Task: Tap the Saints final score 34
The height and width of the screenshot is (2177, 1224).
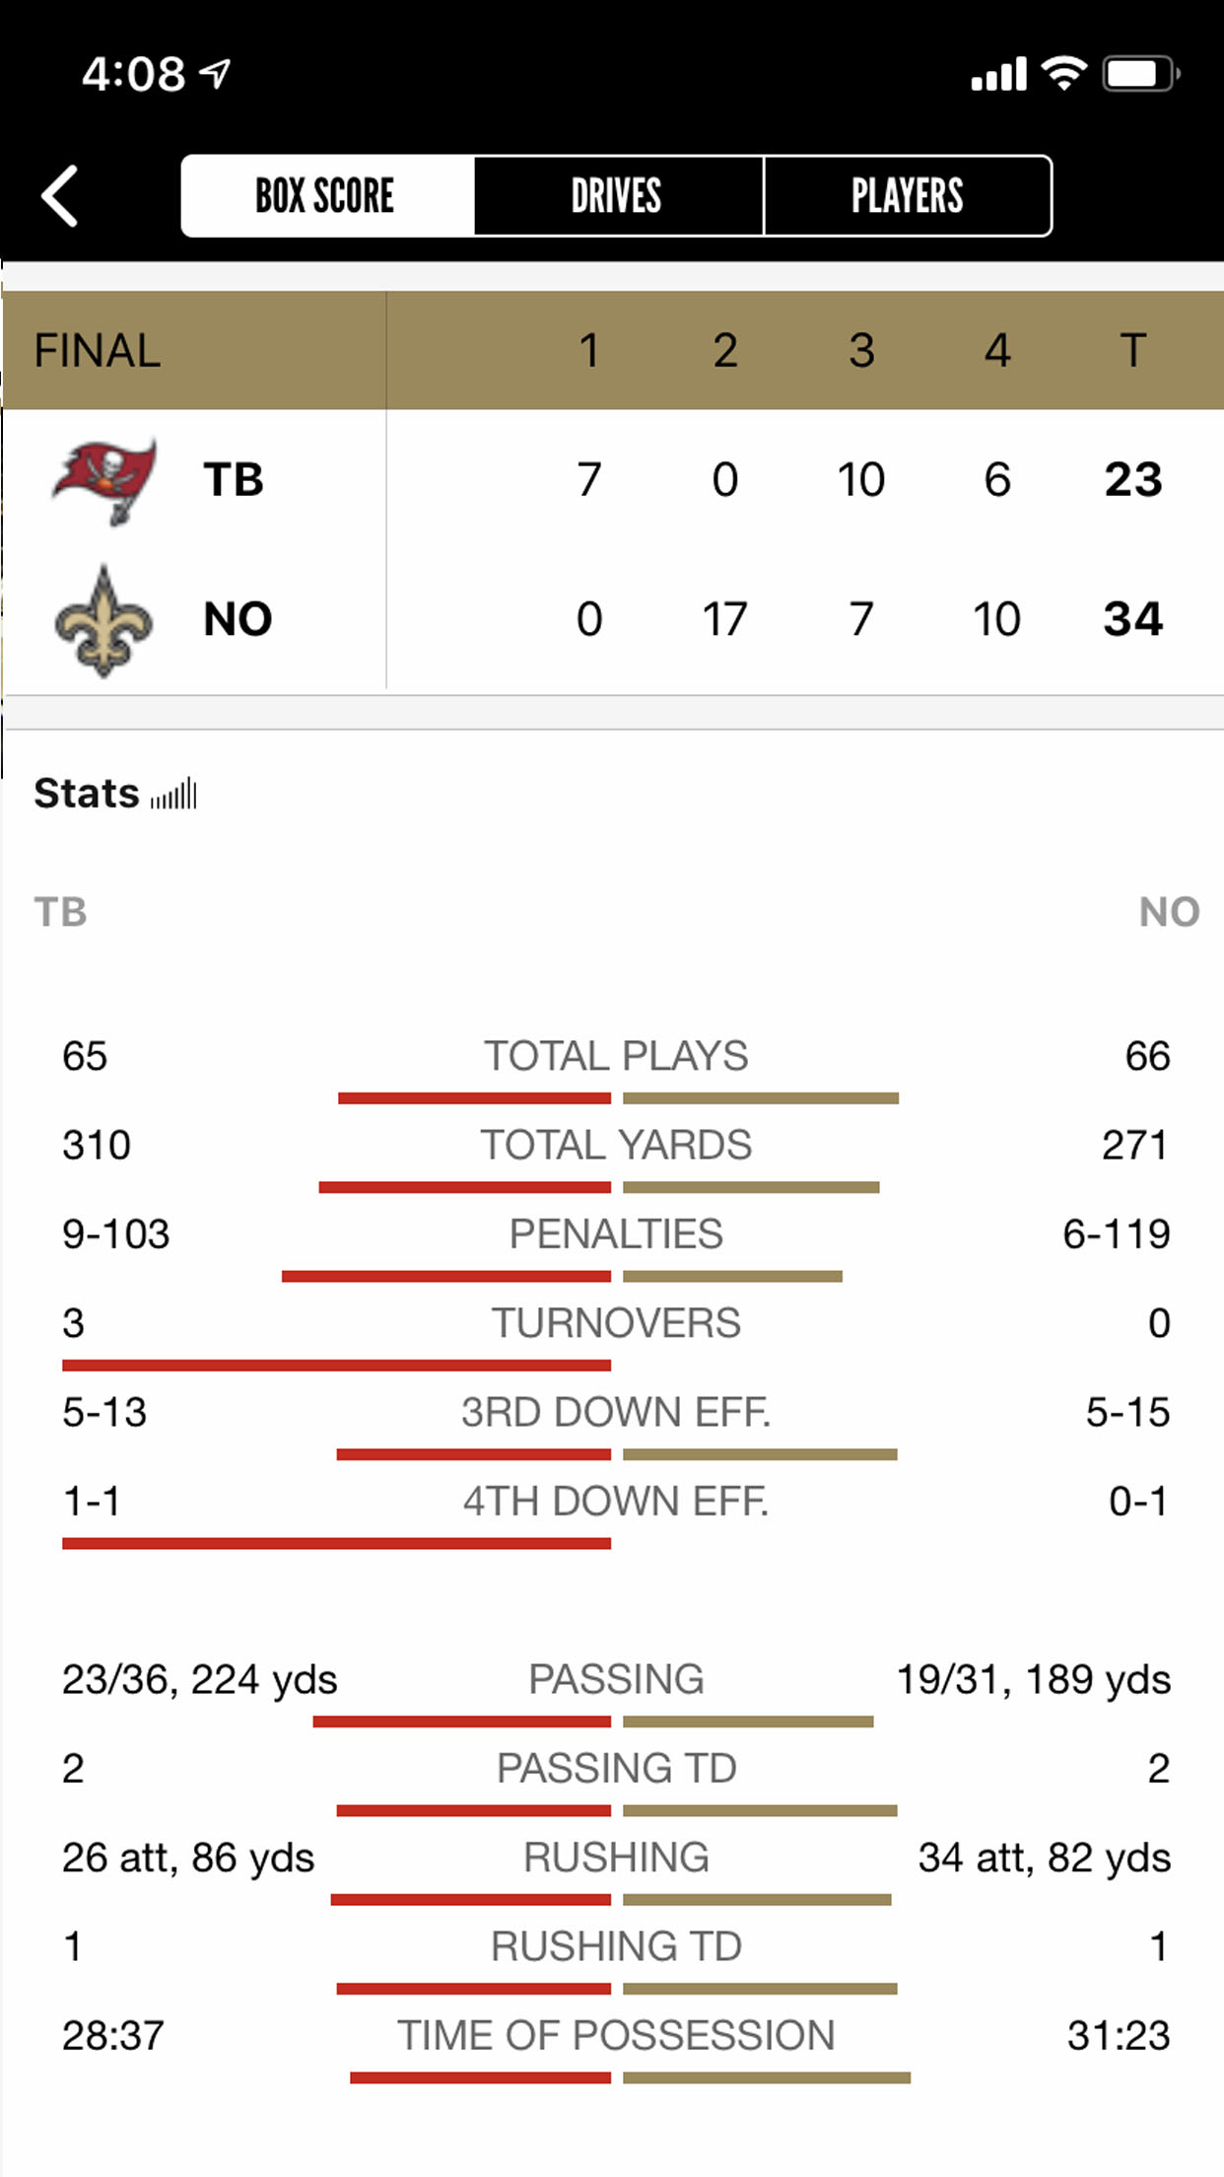Action: (x=1132, y=620)
